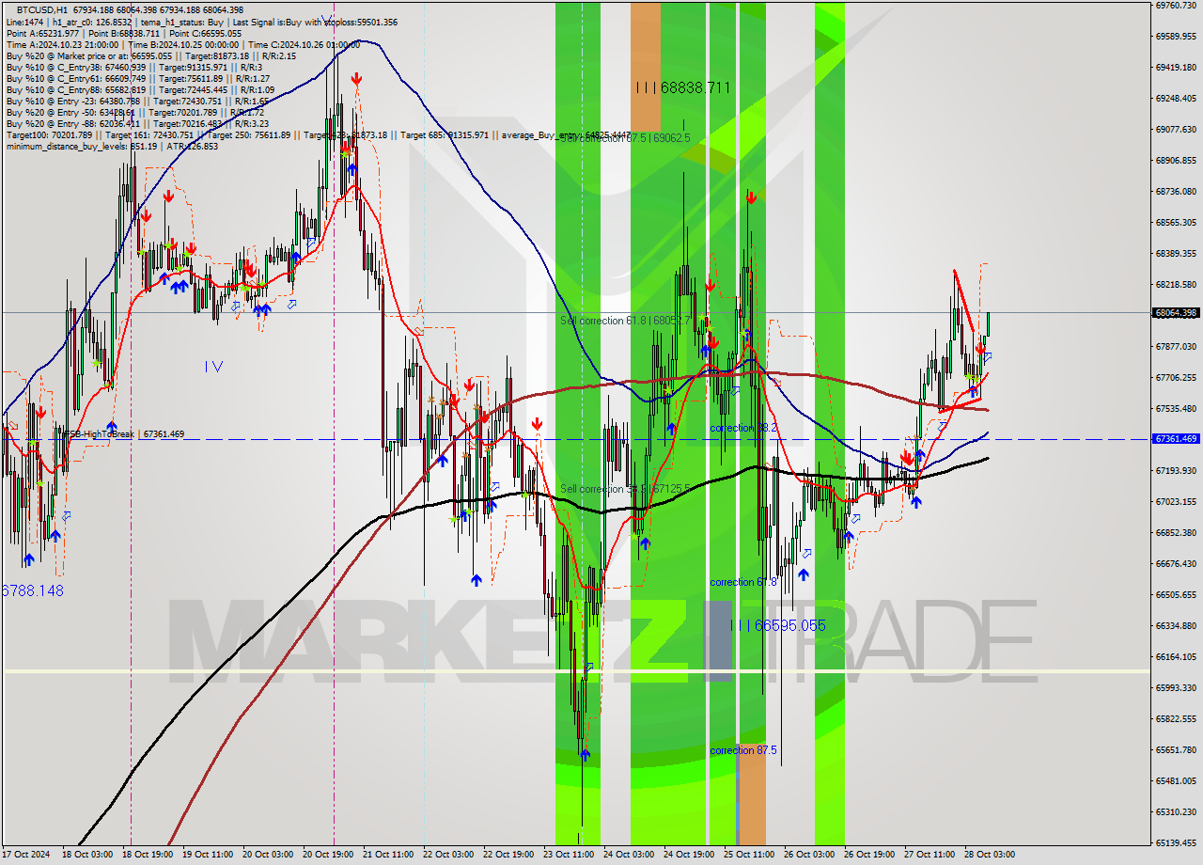Image resolution: width=1203 pixels, height=865 pixels.
Task: Click the '24 Oct 19:00' time axis label
Action: coord(688,855)
